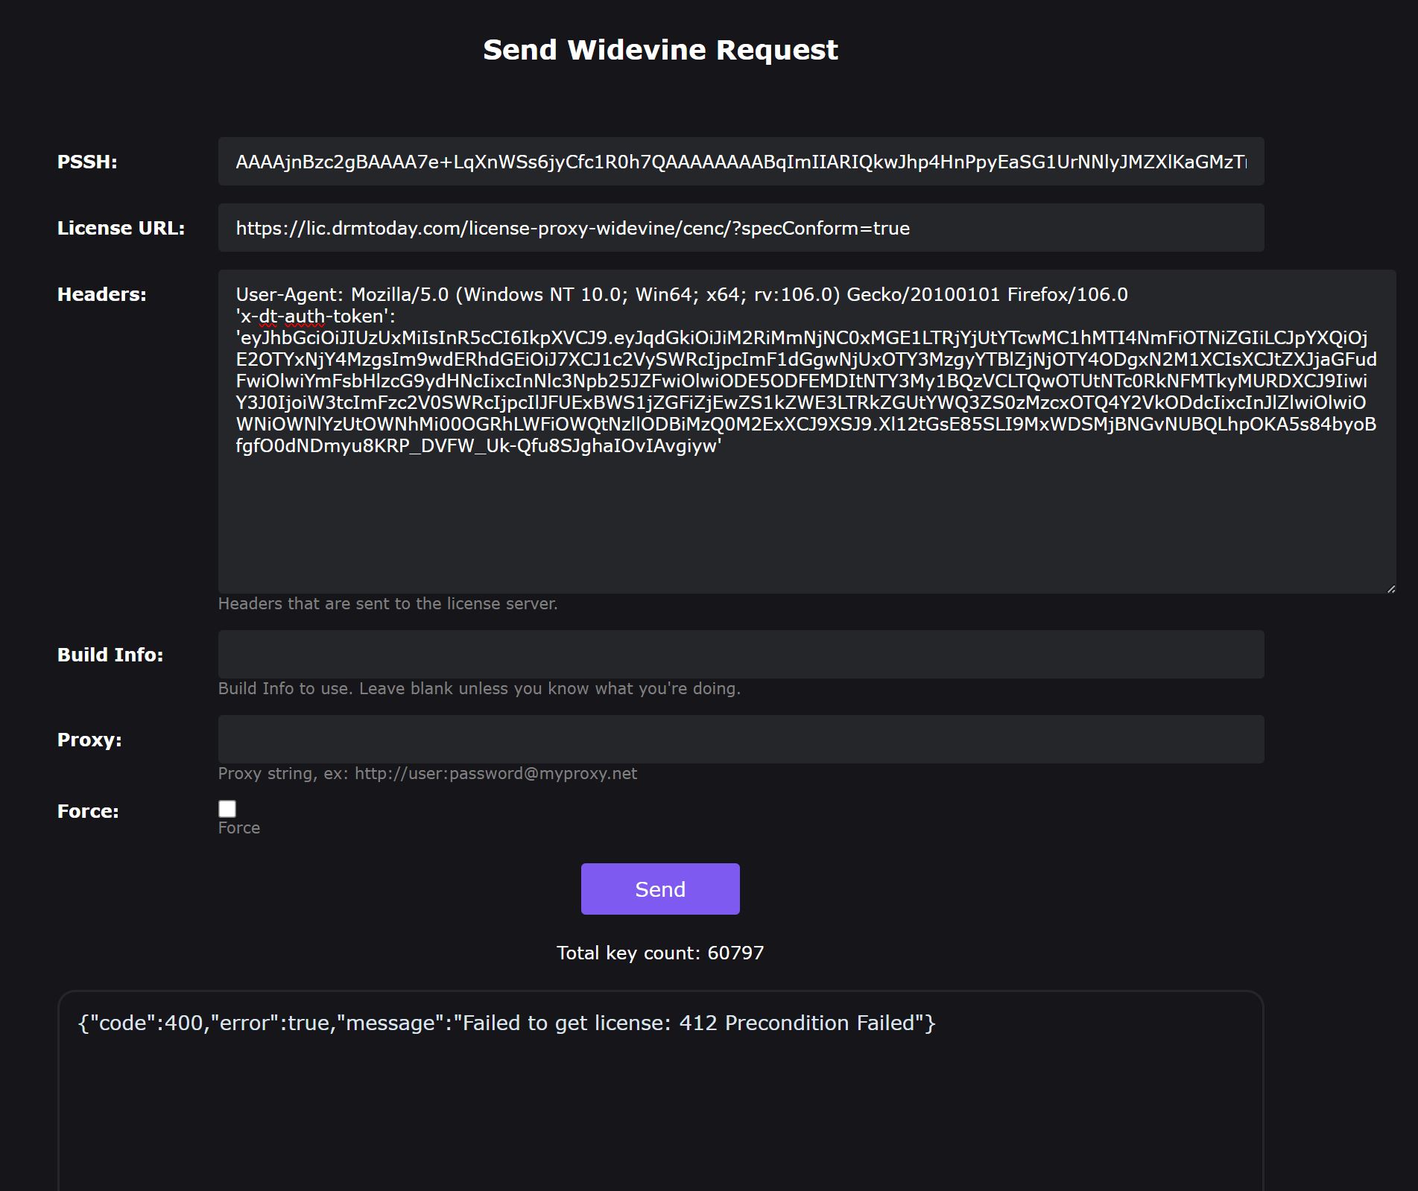The image size is (1418, 1191).
Task: Click the "Send Widevine Request" heading
Action: pos(660,50)
